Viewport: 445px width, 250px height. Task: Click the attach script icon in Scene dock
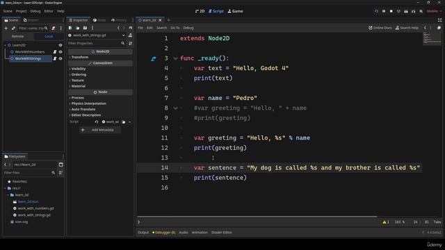click(54, 28)
